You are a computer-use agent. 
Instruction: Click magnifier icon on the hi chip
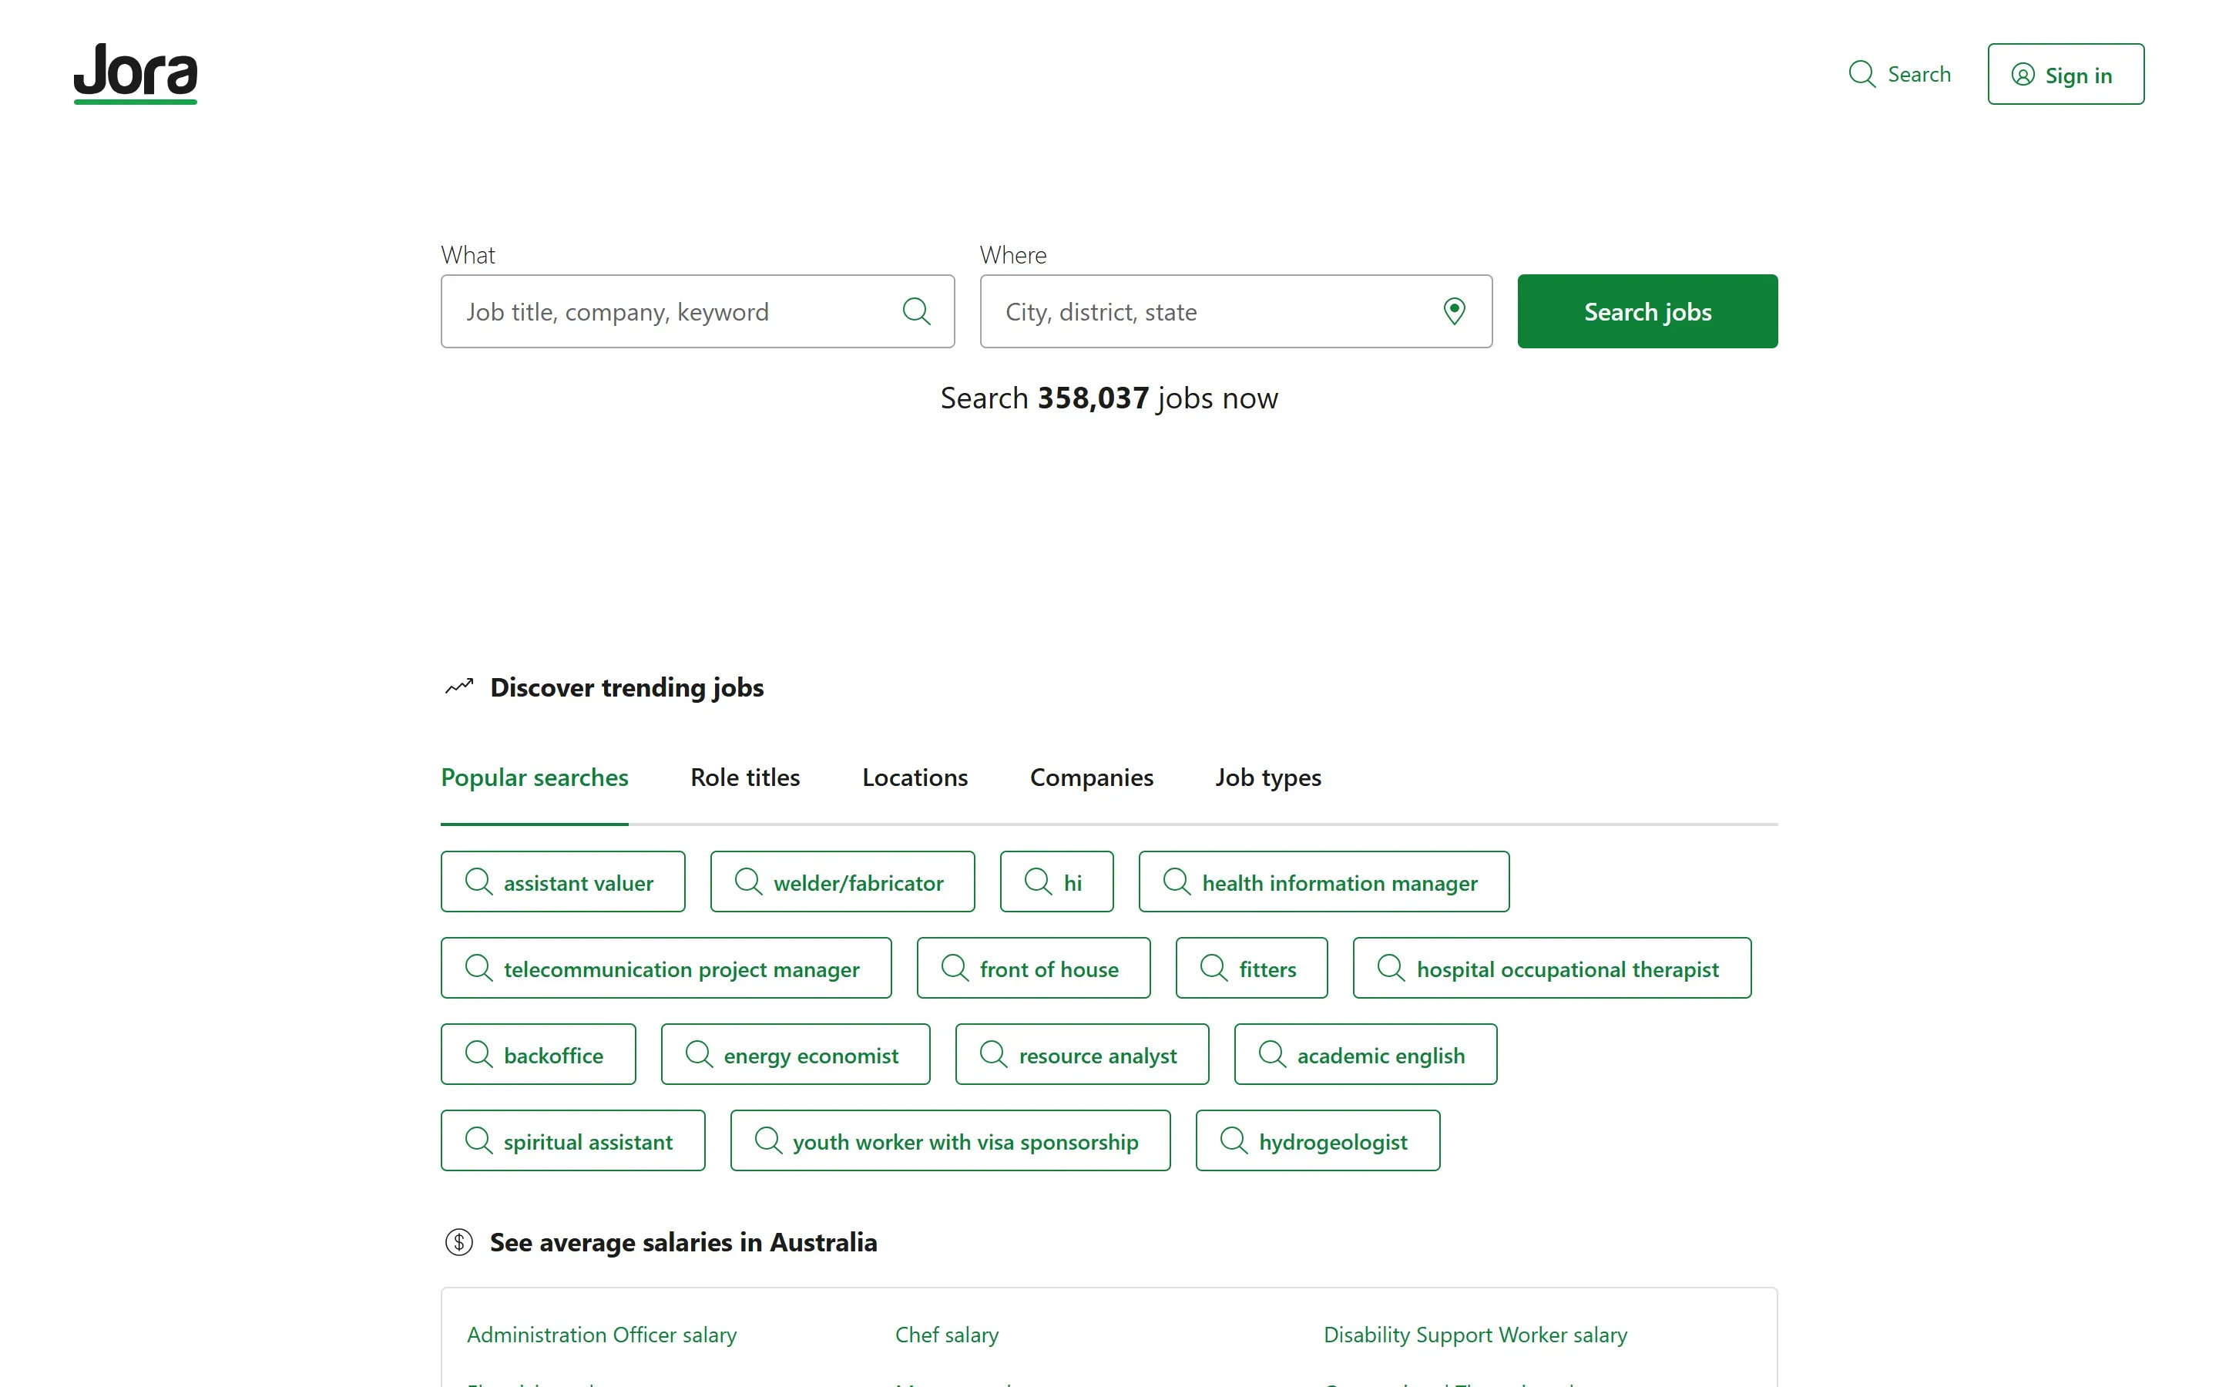pyautogui.click(x=1038, y=882)
